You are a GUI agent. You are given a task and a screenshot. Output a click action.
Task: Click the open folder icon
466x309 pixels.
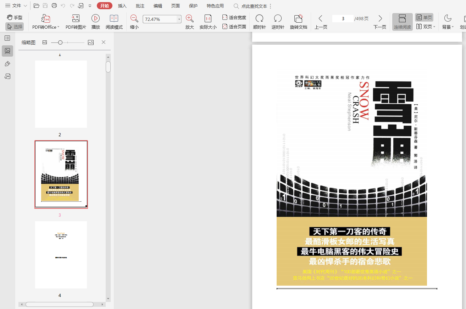[36, 6]
